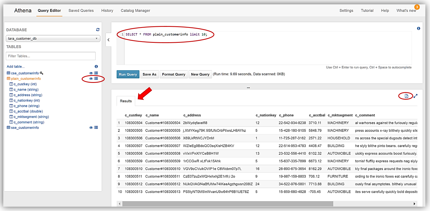This screenshot has height=211, width=430.
Task: Click the Format Query button
Action: [174, 74]
